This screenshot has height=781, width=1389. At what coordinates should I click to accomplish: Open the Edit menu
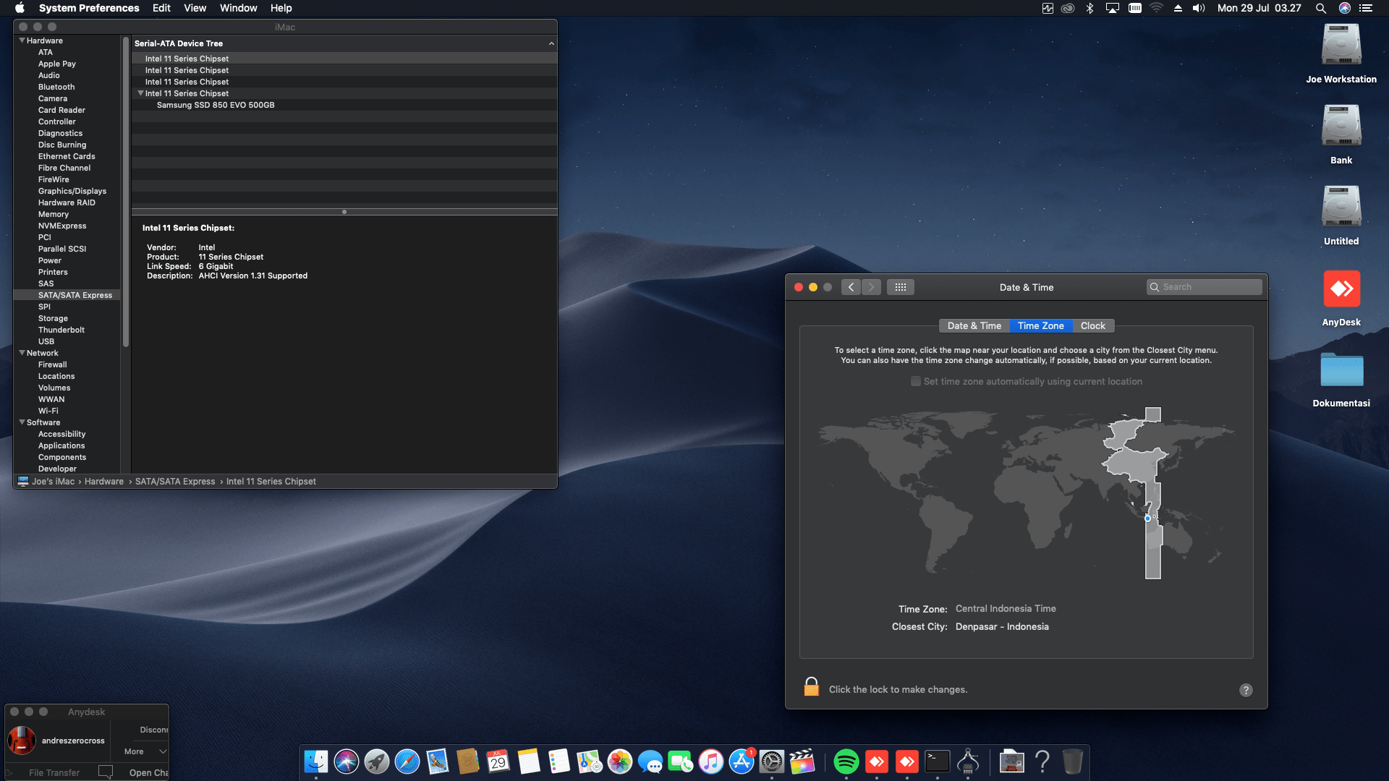pyautogui.click(x=161, y=8)
